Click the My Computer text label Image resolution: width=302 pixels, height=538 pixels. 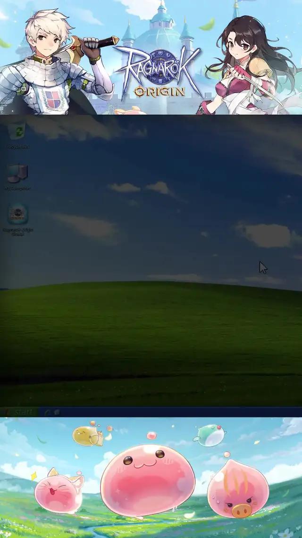[17, 188]
